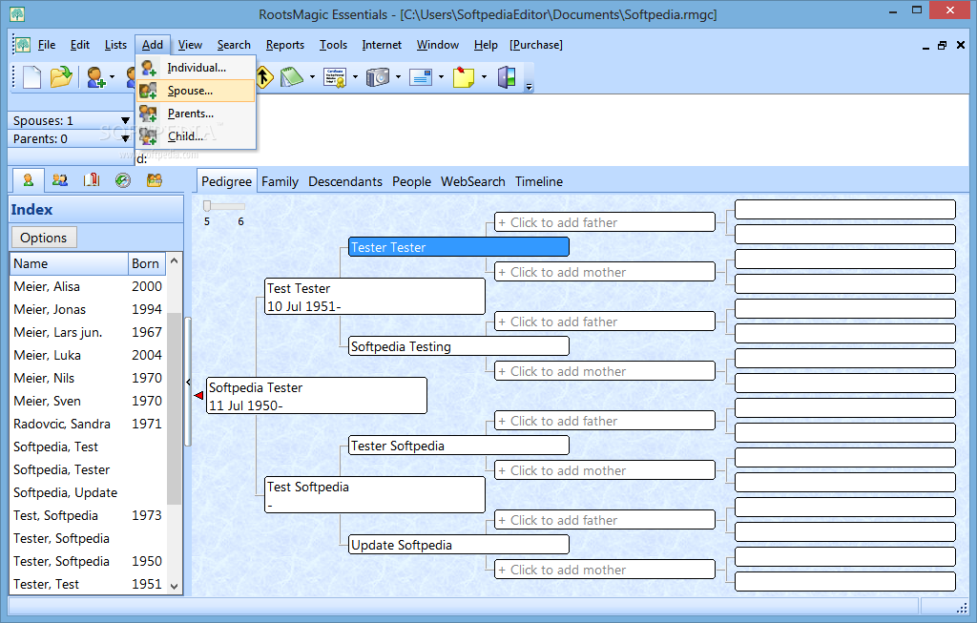Open the Lists menu
This screenshot has width=977, height=623.
(x=115, y=45)
